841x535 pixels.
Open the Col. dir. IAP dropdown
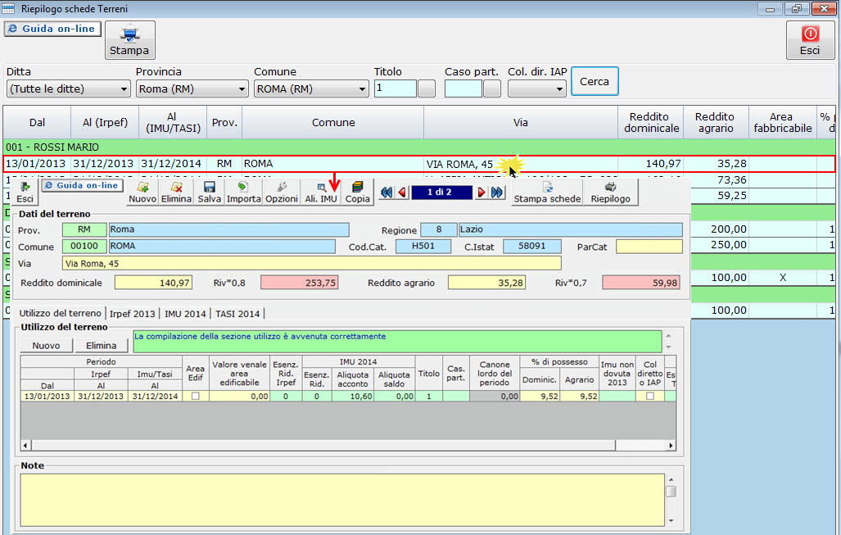[537, 89]
